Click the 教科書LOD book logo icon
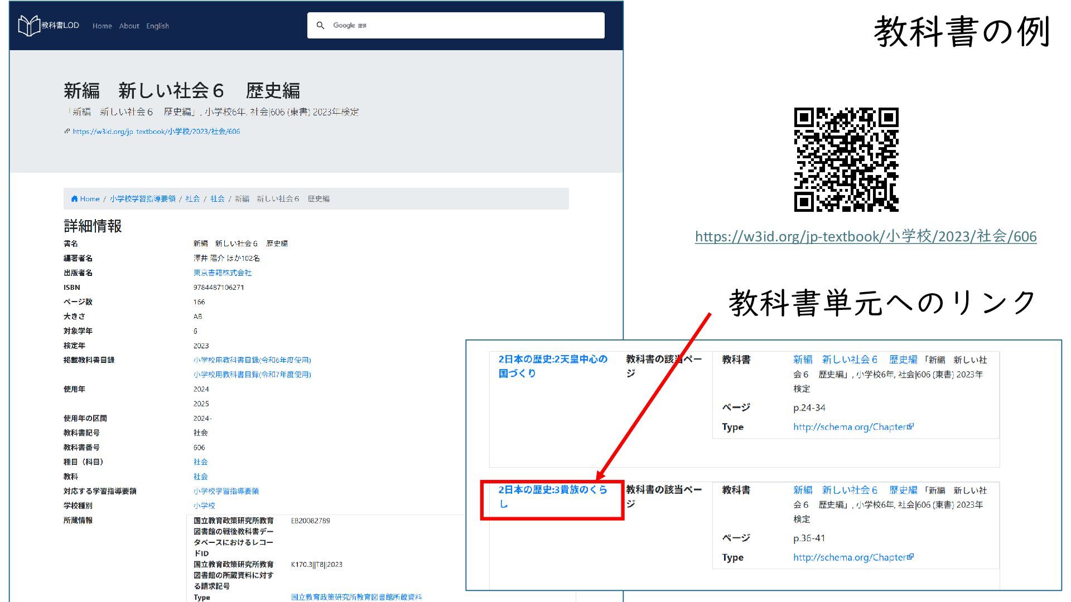Image resolution: width=1071 pixels, height=602 pixels. click(x=28, y=26)
